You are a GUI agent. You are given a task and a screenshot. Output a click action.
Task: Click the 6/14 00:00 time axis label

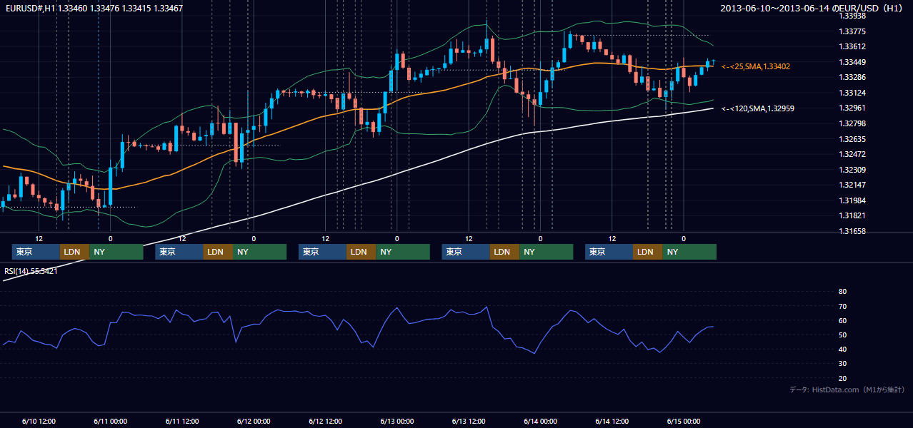pos(541,421)
